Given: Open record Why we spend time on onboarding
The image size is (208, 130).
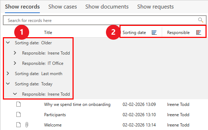Looking at the screenshot, I should point(77,104).
